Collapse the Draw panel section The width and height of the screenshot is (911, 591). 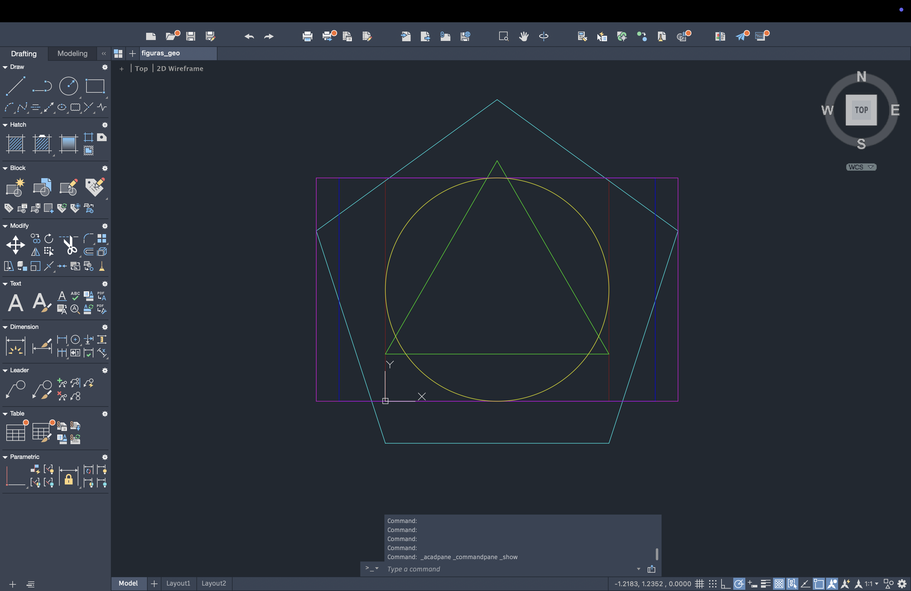coord(5,67)
